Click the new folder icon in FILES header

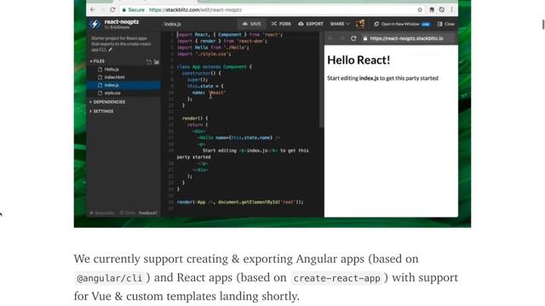point(157,62)
